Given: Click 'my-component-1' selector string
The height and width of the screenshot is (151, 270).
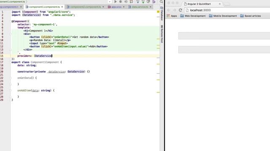Looking at the screenshot, I should coord(44,24).
